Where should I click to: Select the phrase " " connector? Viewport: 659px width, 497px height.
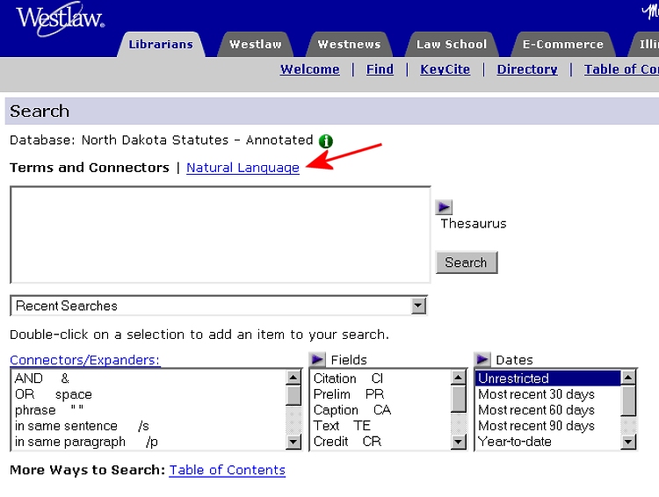pyautogui.click(x=148, y=410)
